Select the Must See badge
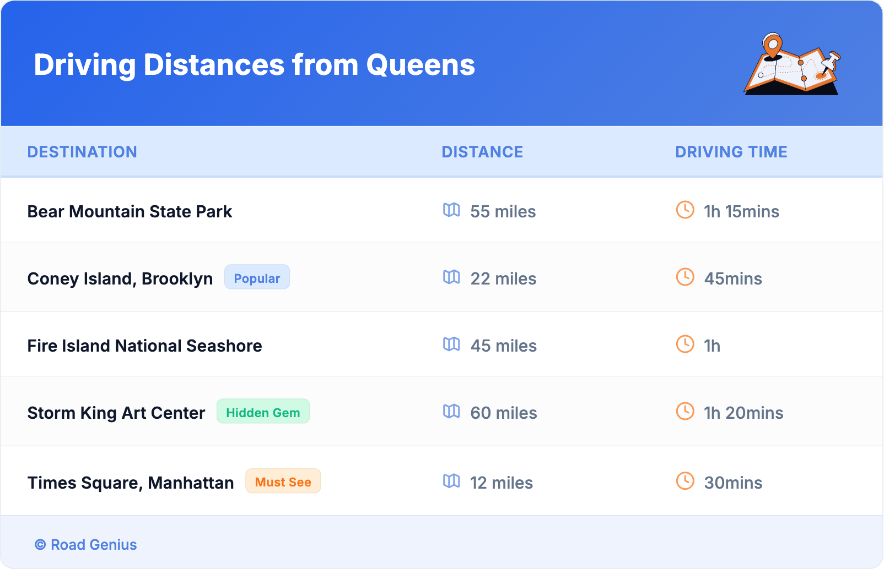The height and width of the screenshot is (569, 884). pos(283,482)
